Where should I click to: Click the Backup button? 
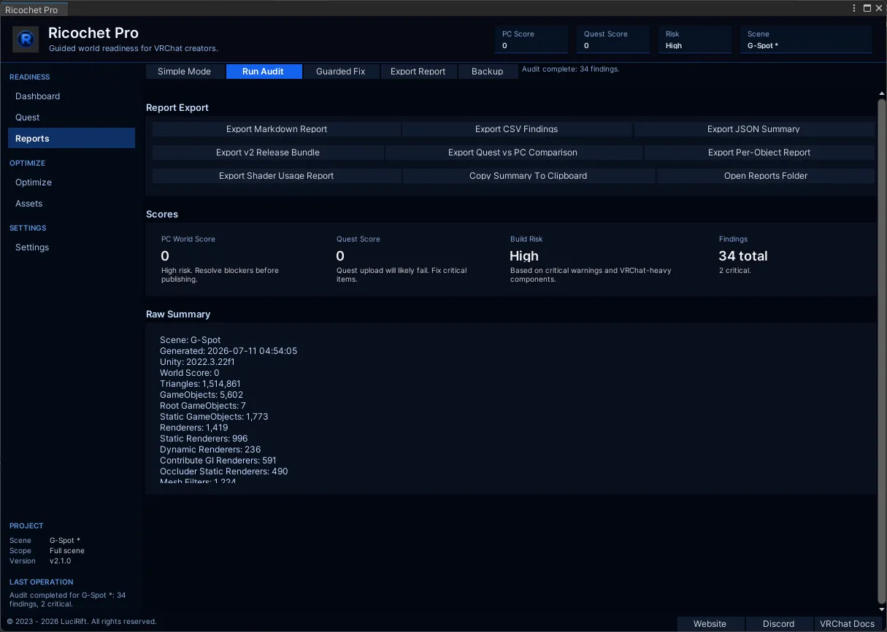click(488, 72)
